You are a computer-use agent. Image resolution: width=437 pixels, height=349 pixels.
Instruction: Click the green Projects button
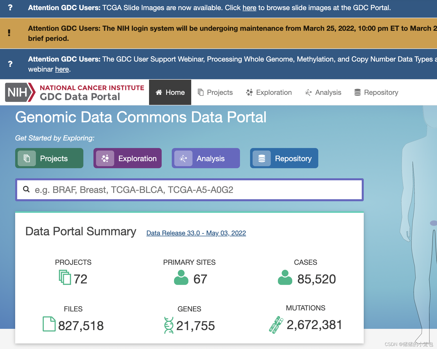coord(49,158)
